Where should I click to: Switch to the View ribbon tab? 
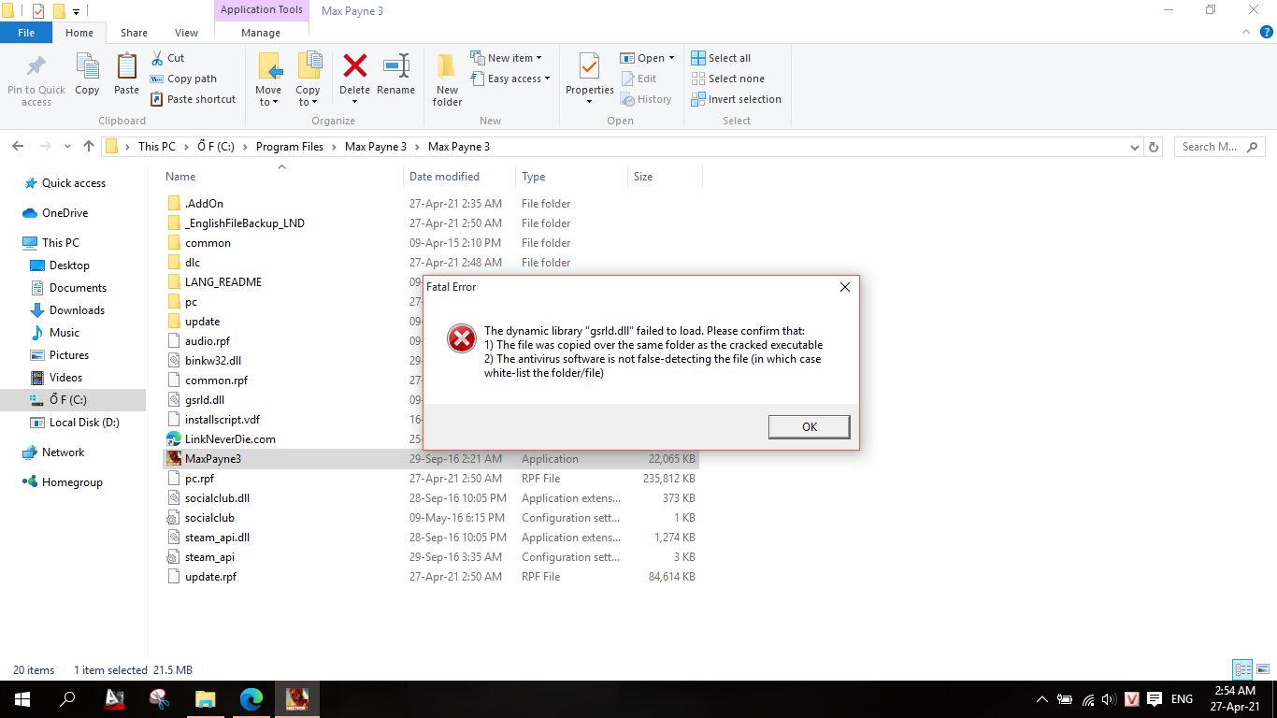pos(186,33)
